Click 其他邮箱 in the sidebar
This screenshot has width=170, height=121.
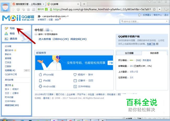click(x=9, y=80)
